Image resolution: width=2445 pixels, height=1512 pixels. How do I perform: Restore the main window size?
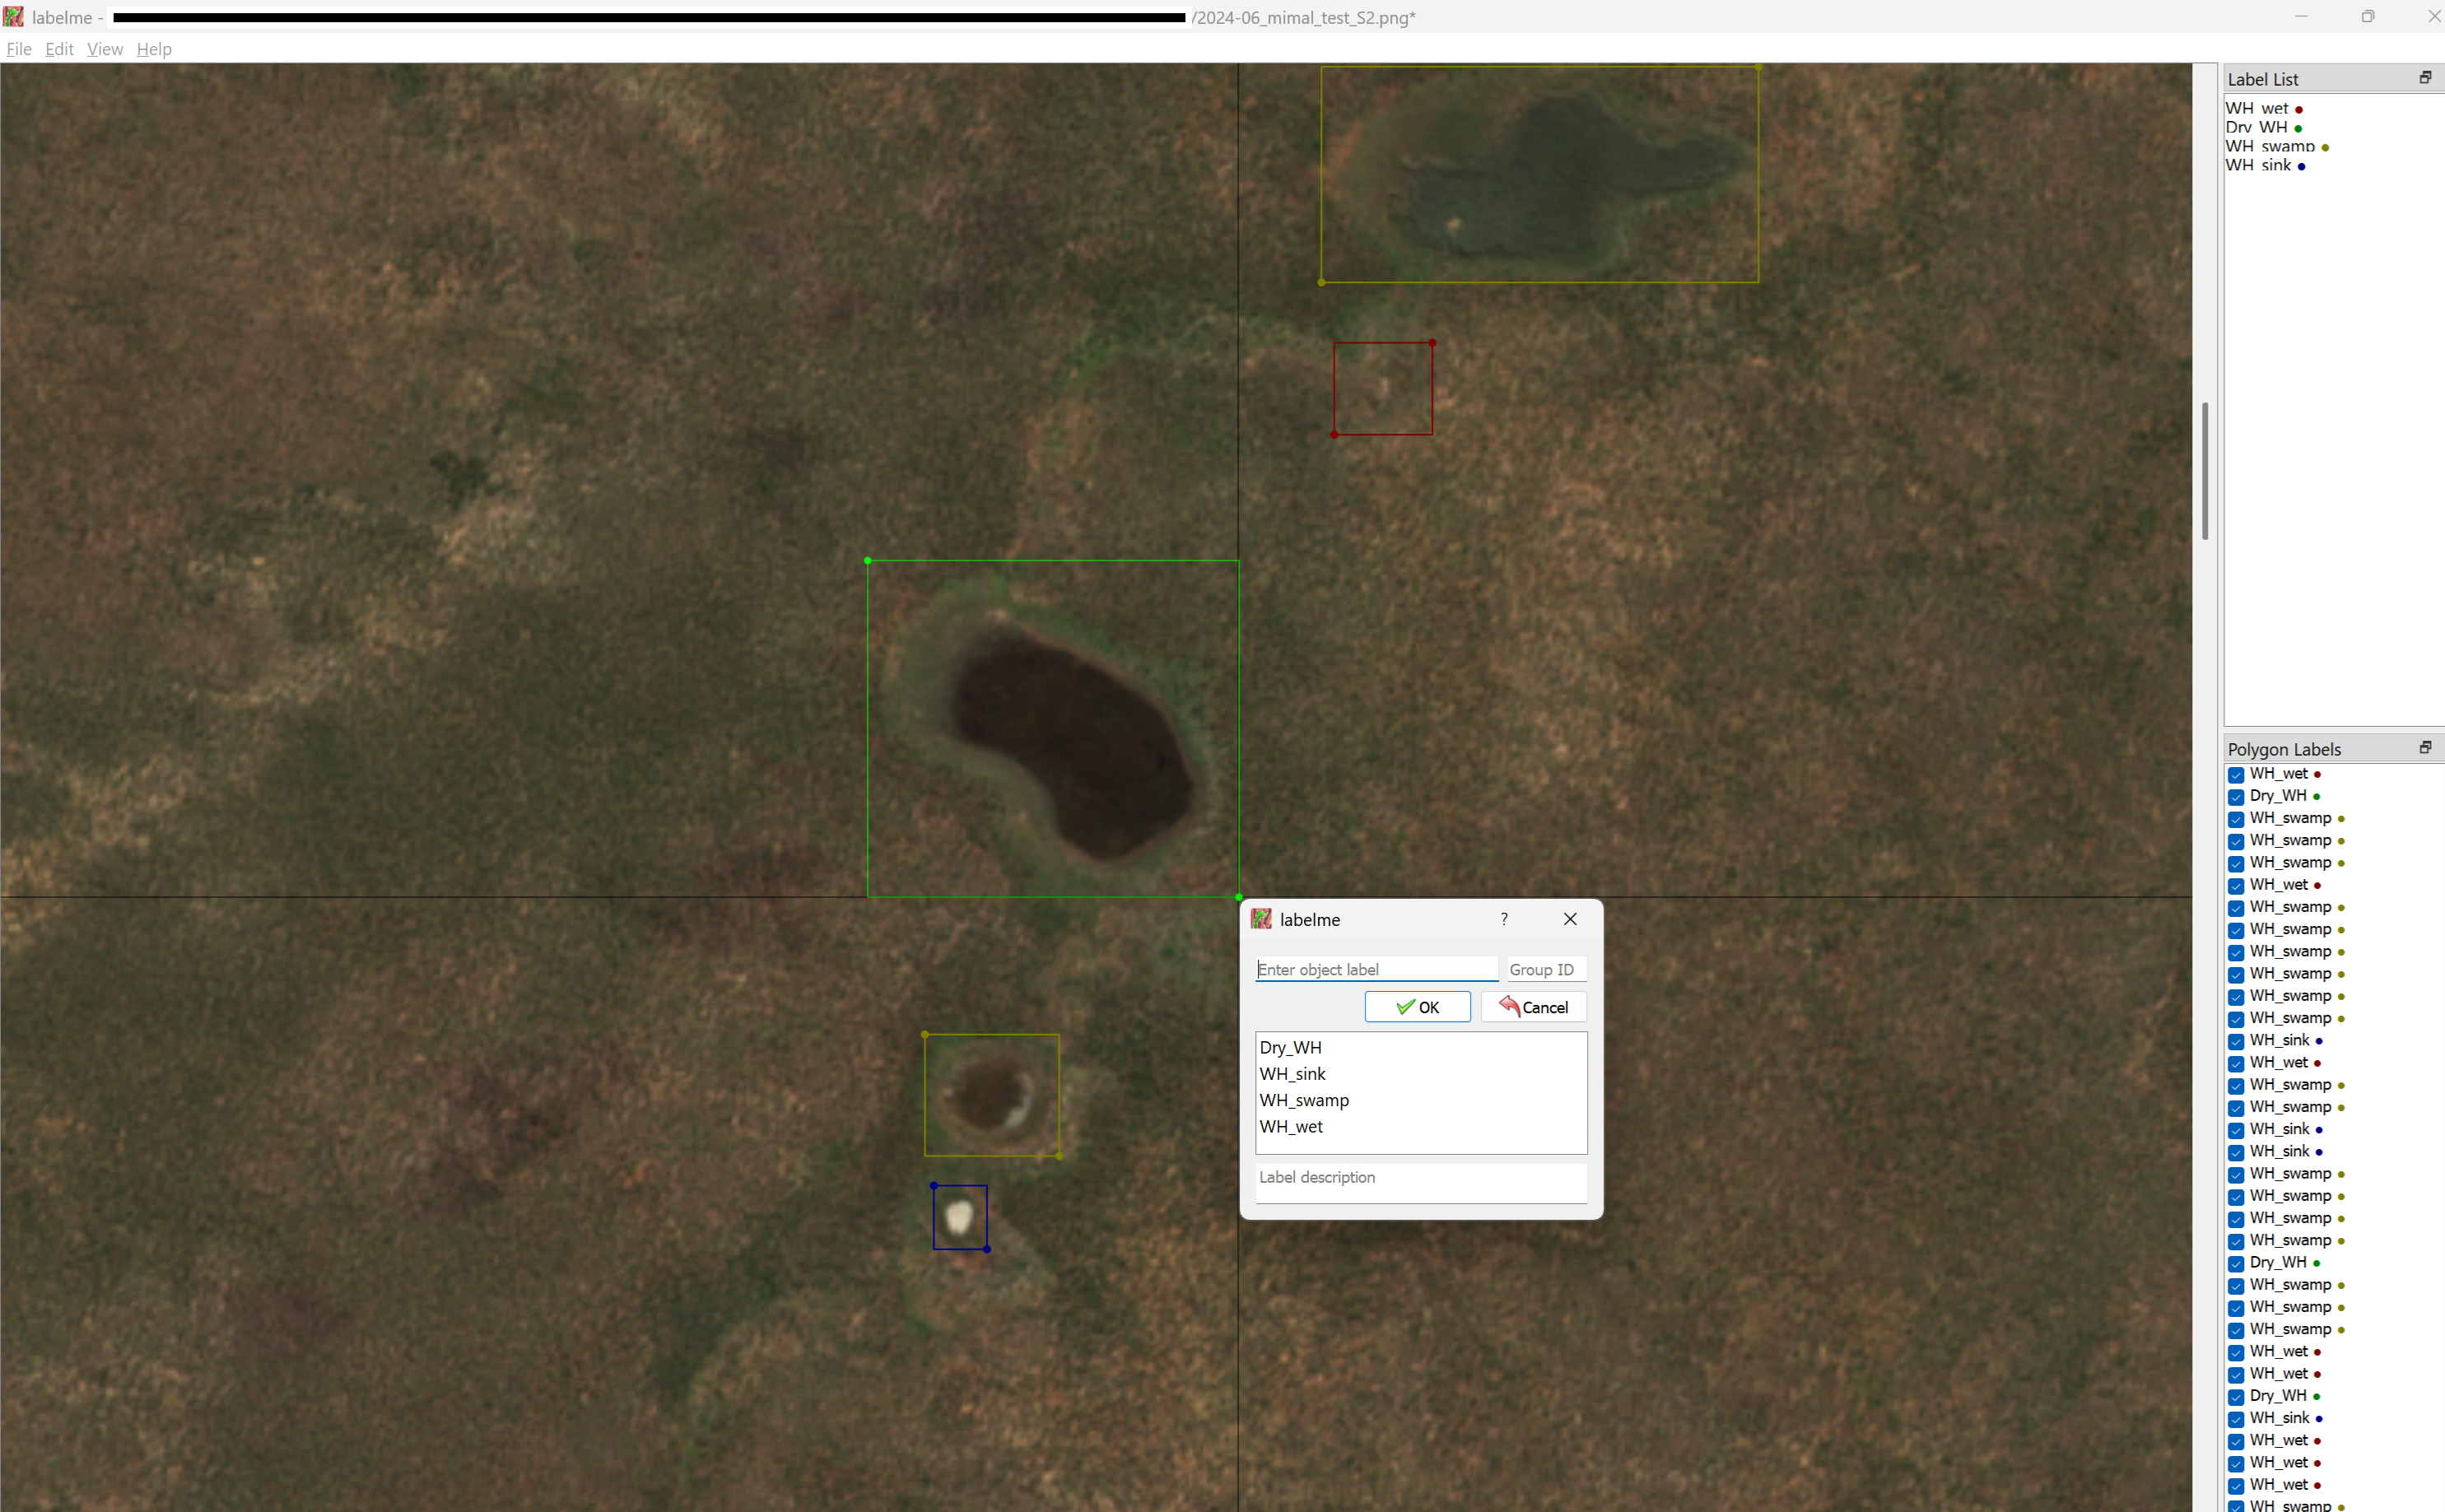pyautogui.click(x=2368, y=17)
